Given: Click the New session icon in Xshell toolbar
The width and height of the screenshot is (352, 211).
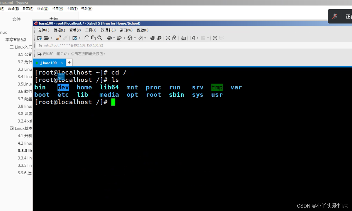Looking at the screenshot, I should click(39, 38).
